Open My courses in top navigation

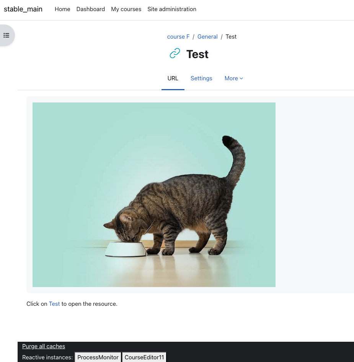[x=126, y=9]
